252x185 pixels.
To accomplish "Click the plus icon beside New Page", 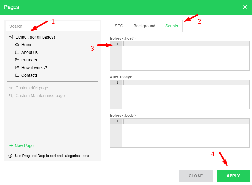I will point(11,146).
